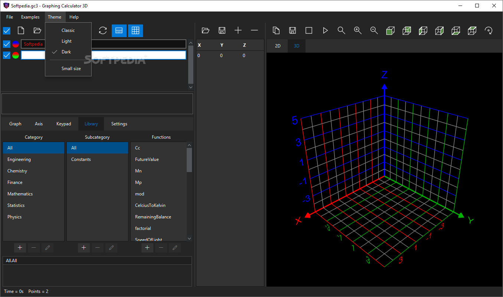Select the left-face cube view icon
This screenshot has height=297, width=503.
tap(423, 30)
